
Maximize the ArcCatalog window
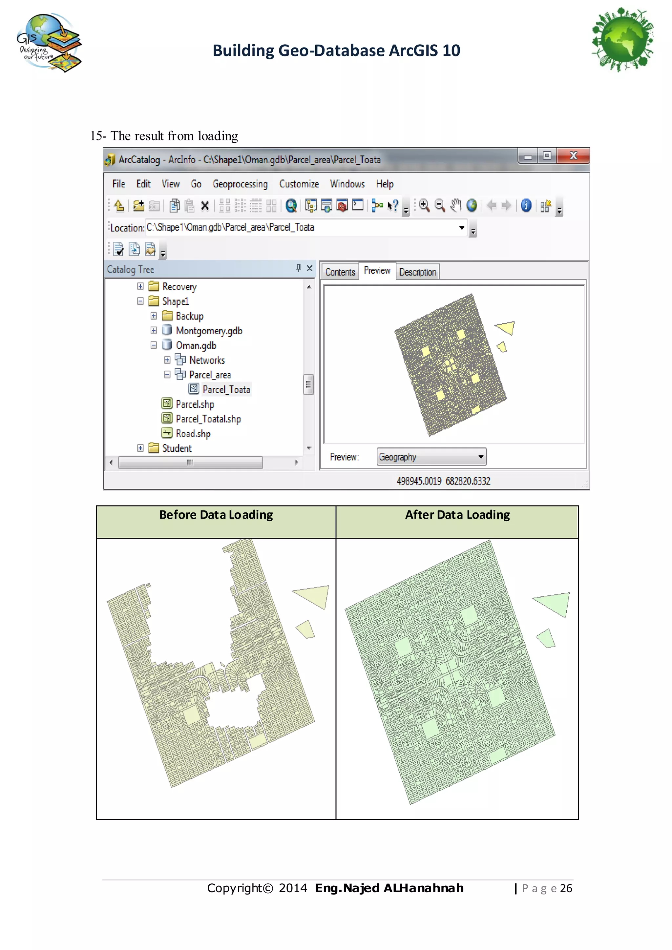(x=547, y=156)
